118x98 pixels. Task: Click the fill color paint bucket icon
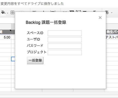coord(3,12)
